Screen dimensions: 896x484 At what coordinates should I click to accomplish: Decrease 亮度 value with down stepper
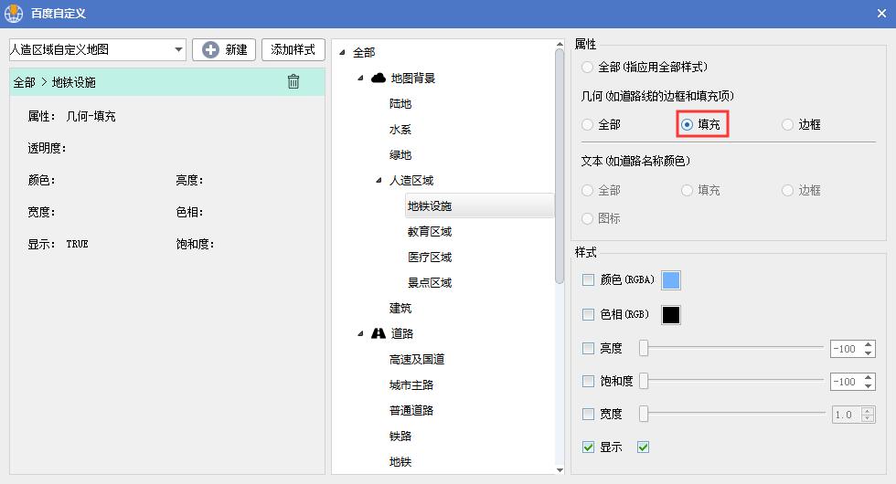(869, 353)
